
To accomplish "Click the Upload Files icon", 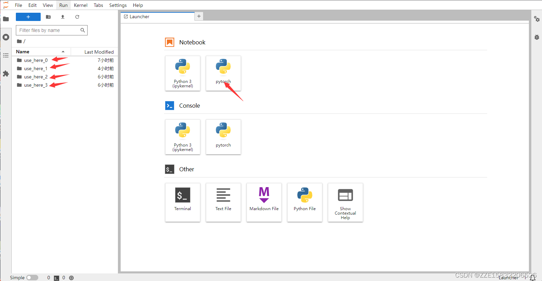I will tap(63, 17).
